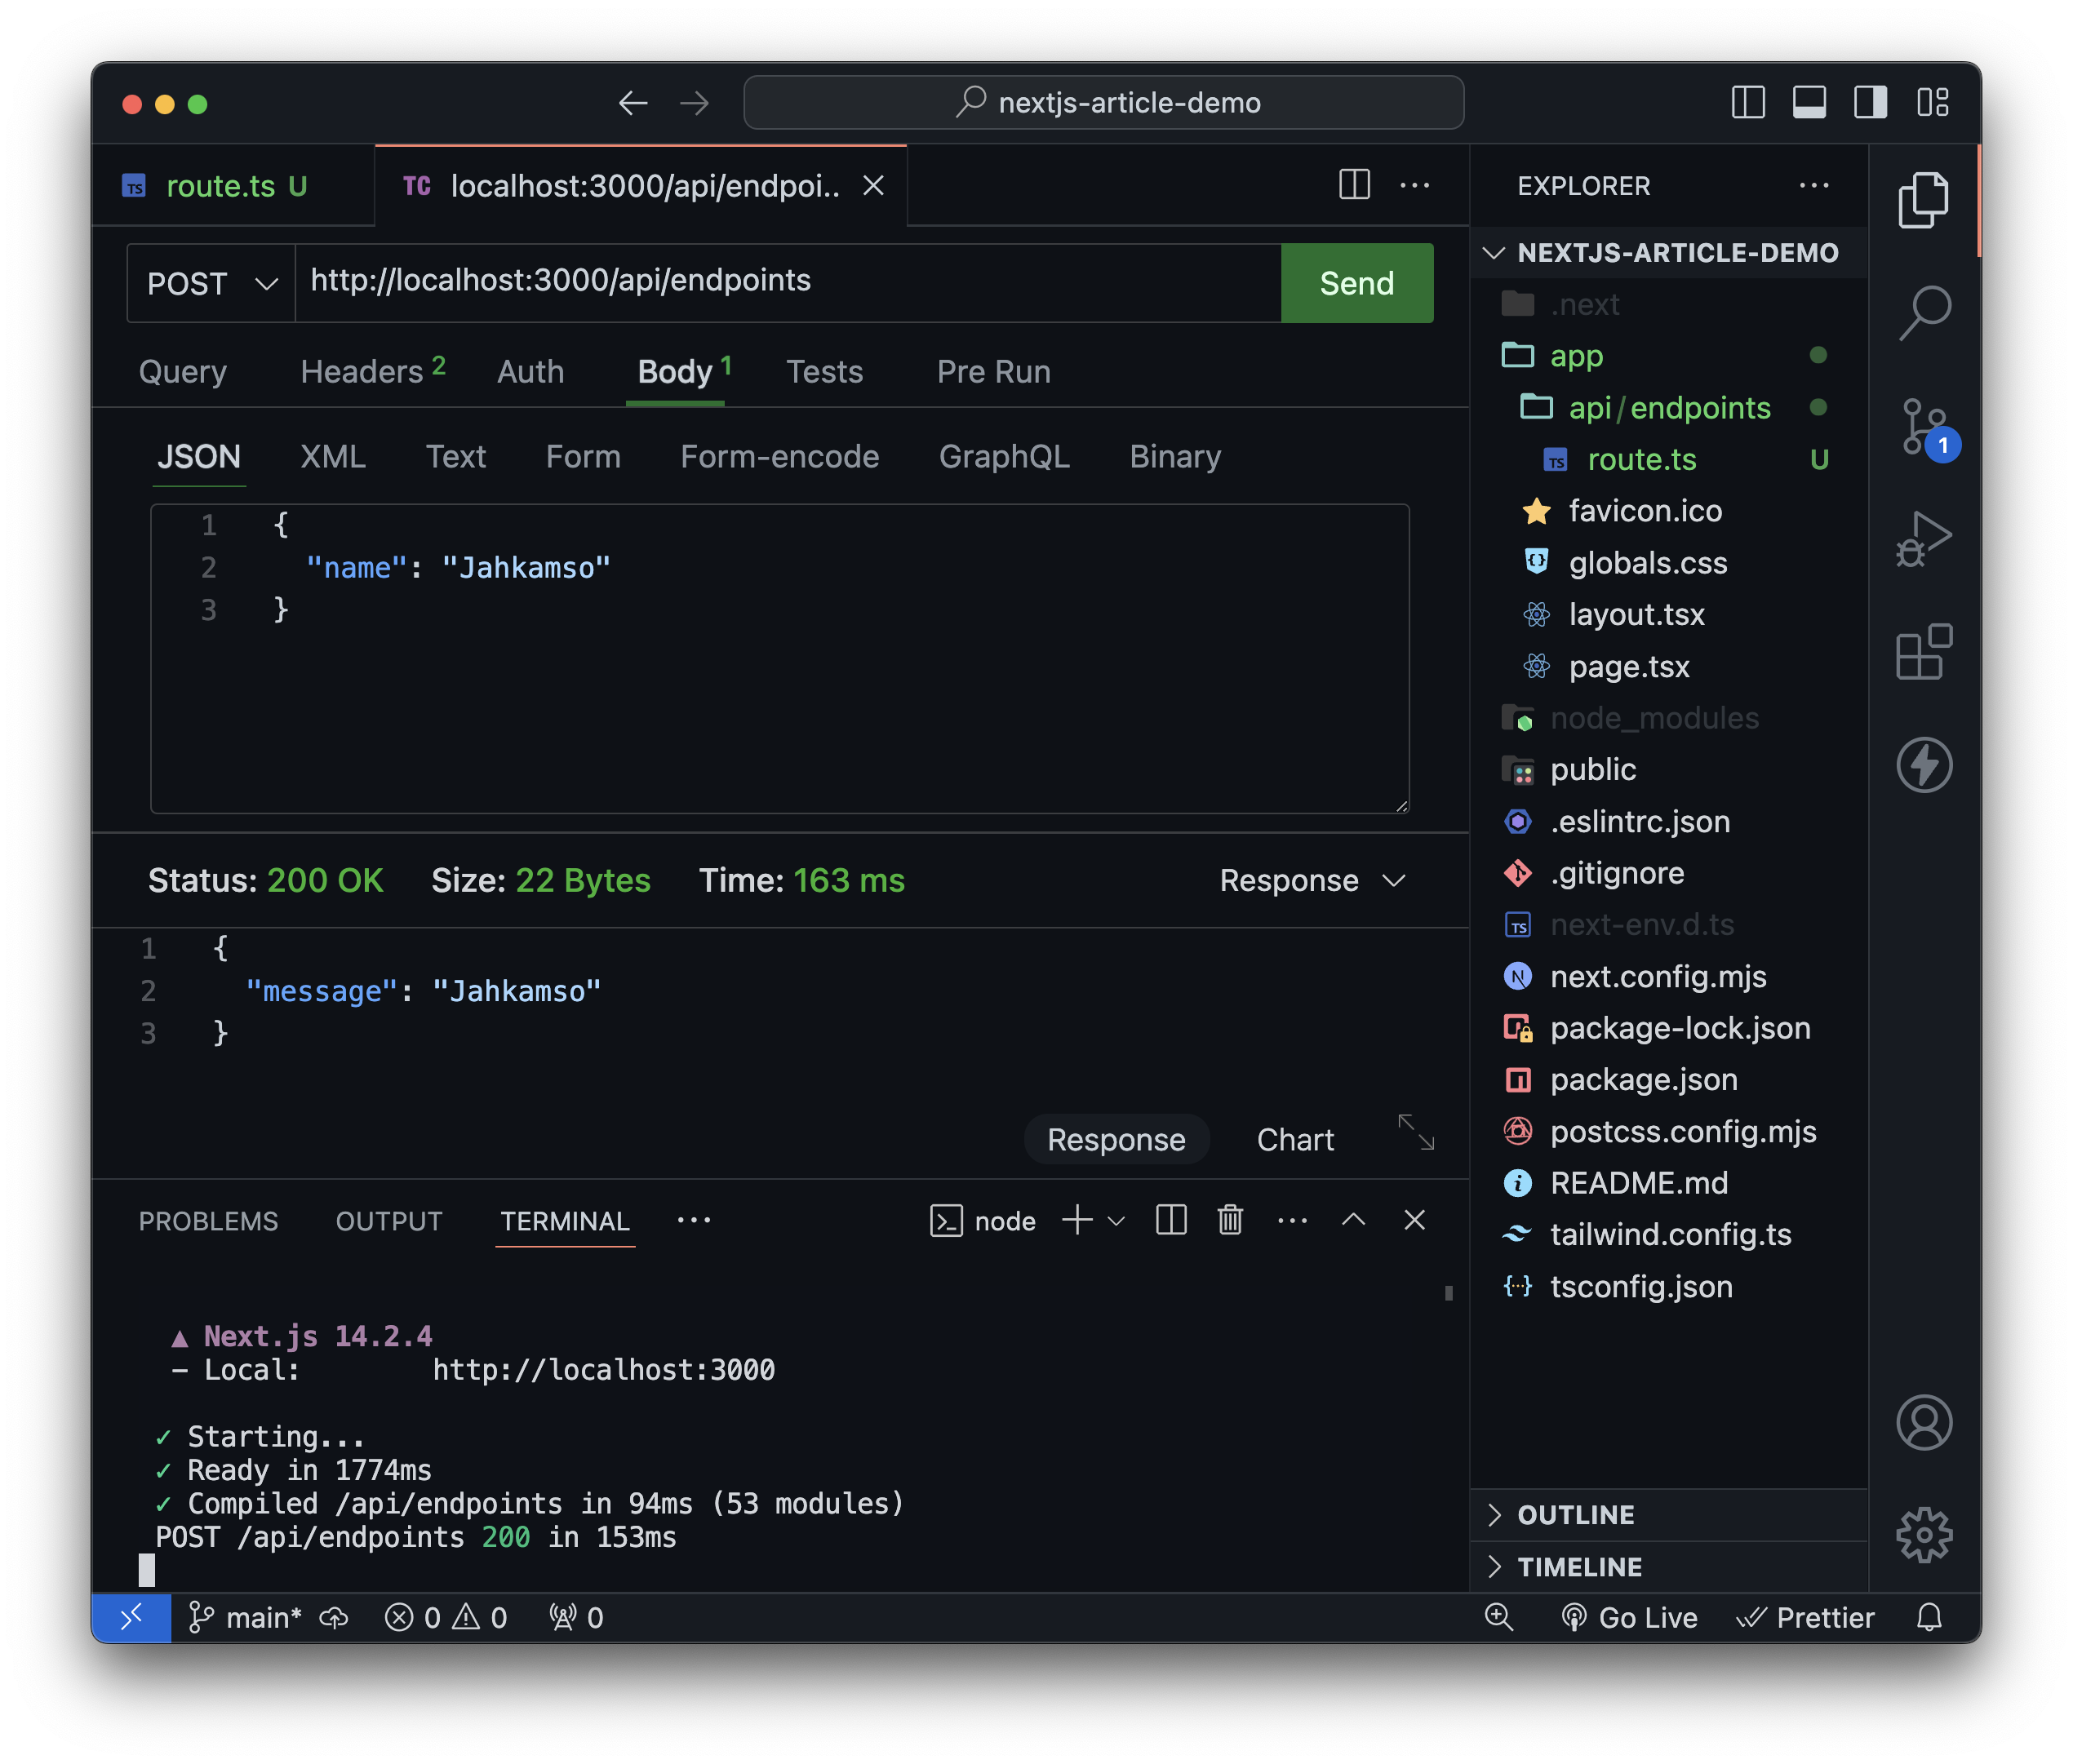Toggle the primary side bar layout button
This screenshot has height=1764, width=2073.
coord(1747,102)
